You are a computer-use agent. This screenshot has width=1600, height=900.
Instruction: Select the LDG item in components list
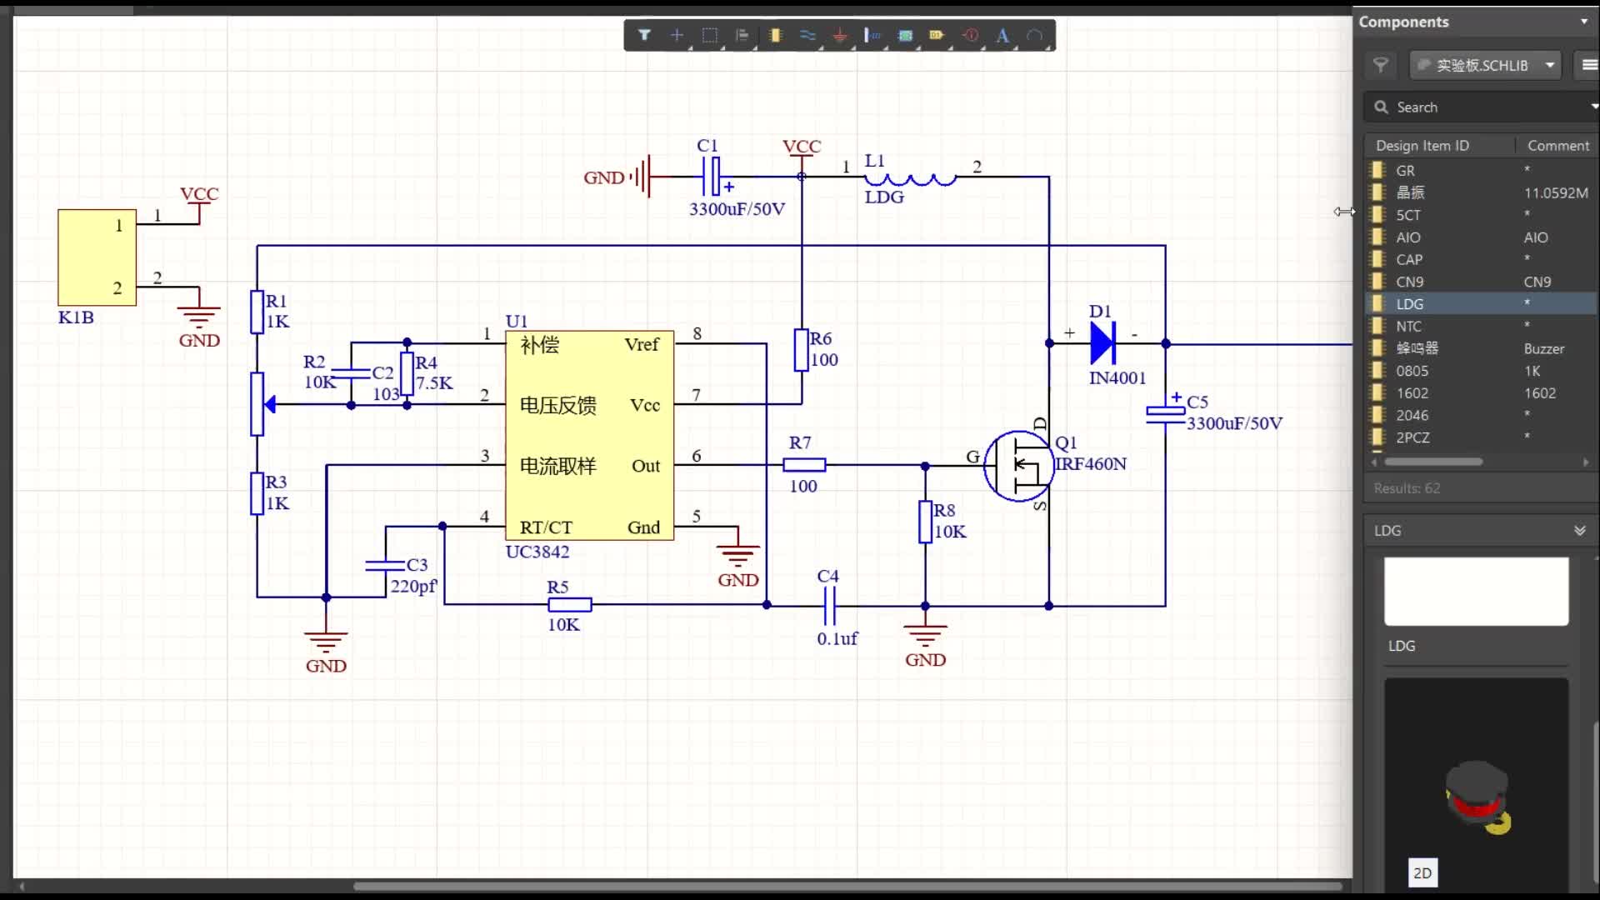[x=1410, y=303]
